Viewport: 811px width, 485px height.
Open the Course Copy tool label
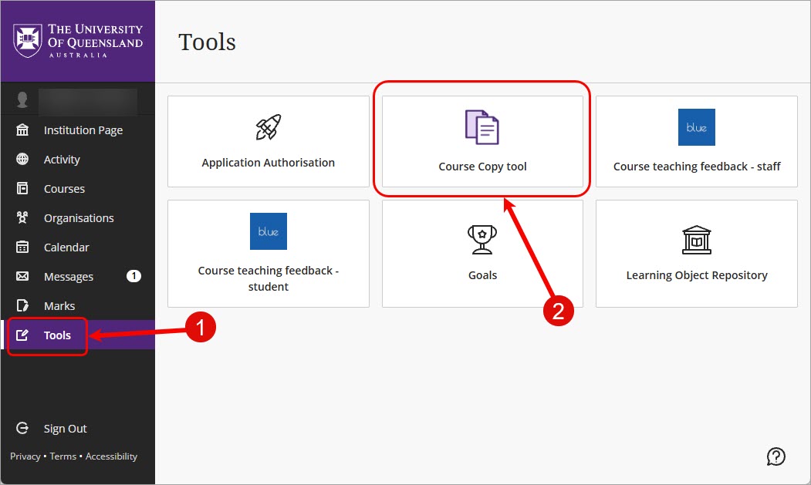click(482, 167)
